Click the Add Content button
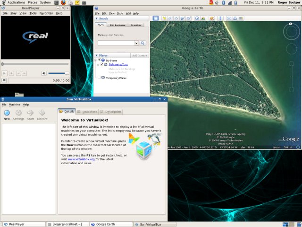This screenshot has height=227, width=302. coord(139,55)
